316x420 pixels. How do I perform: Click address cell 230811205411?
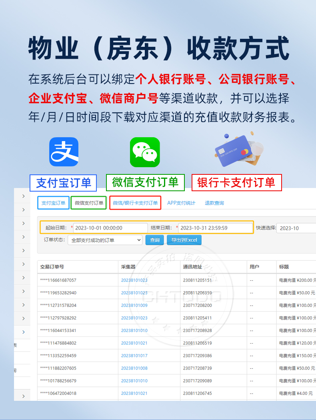[x=197, y=318]
